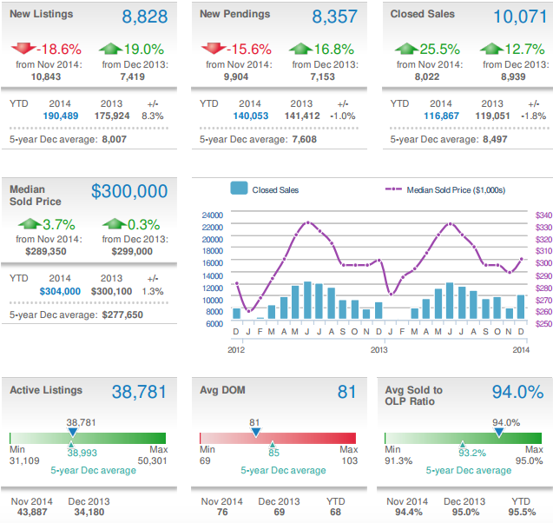The image size is (553, 523).
Task: Click the 2013 YTD closed sales total 119,051
Action: click(x=493, y=116)
